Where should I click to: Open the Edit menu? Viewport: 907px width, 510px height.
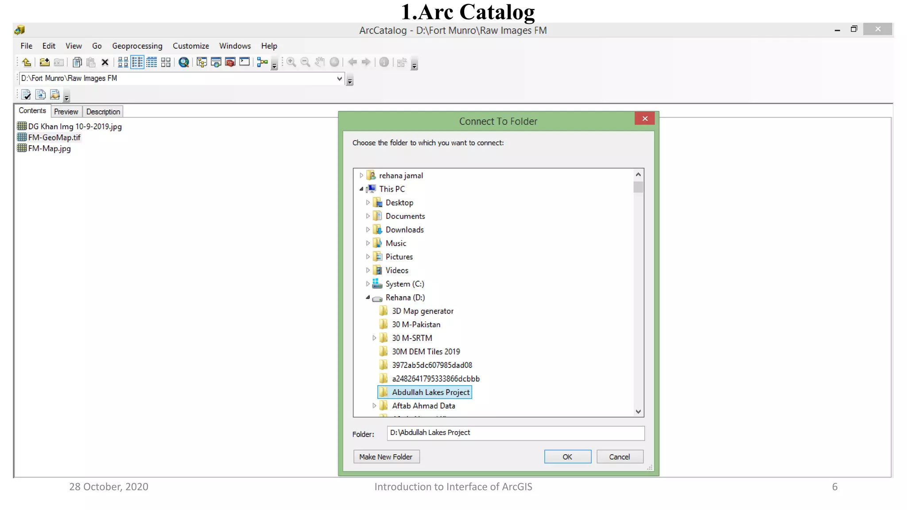point(49,46)
